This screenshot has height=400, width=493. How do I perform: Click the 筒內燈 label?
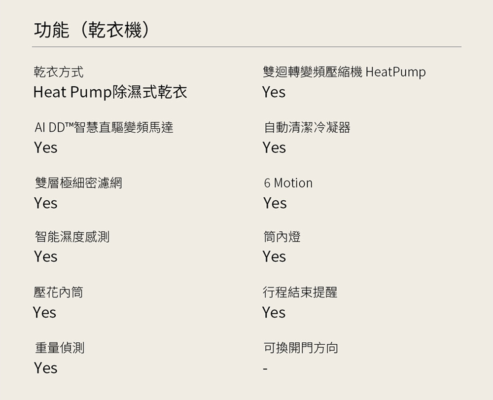(x=282, y=237)
